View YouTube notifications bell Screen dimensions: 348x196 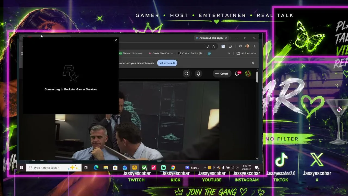237,73
